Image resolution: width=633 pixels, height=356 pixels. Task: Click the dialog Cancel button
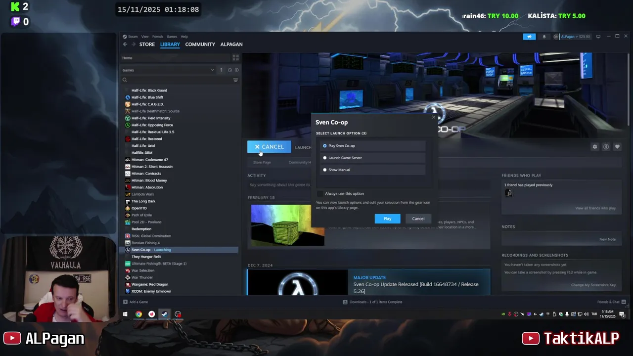[x=418, y=219]
